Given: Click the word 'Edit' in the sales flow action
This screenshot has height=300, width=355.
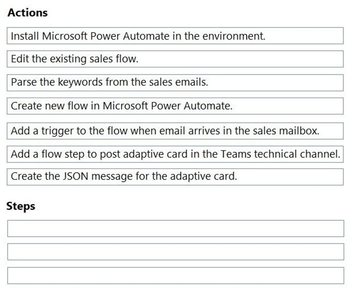Looking at the screenshot, I should click(x=20, y=59).
